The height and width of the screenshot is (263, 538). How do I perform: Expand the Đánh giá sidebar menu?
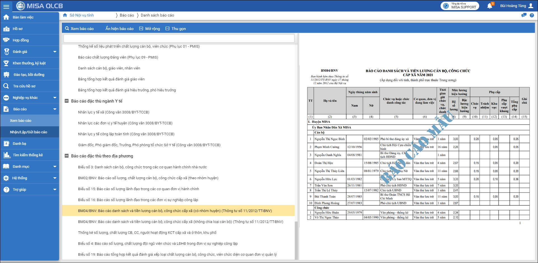point(55,52)
